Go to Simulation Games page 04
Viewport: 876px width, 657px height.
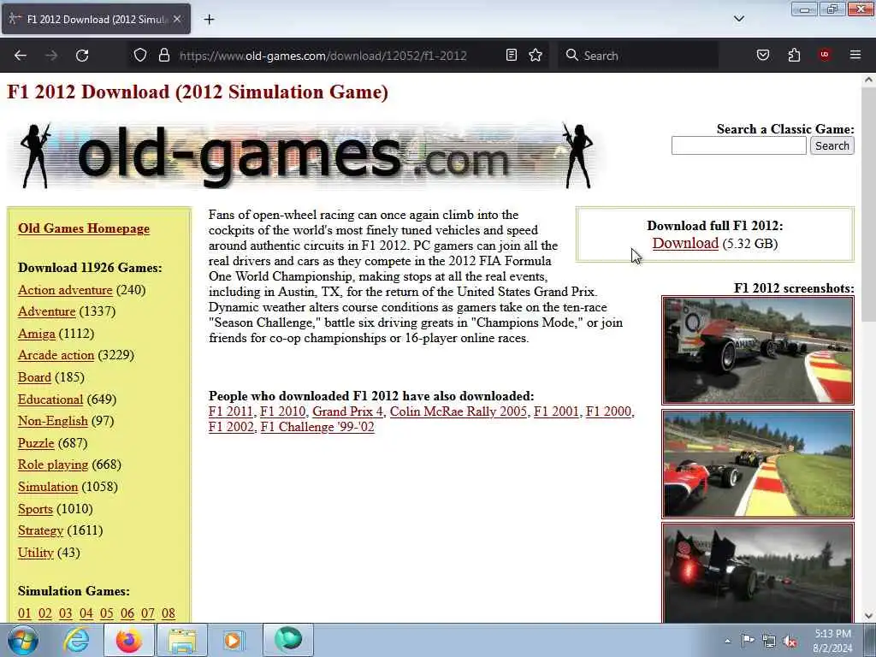point(86,613)
